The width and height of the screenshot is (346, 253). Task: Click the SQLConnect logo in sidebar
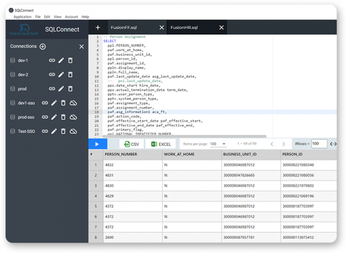(24, 29)
